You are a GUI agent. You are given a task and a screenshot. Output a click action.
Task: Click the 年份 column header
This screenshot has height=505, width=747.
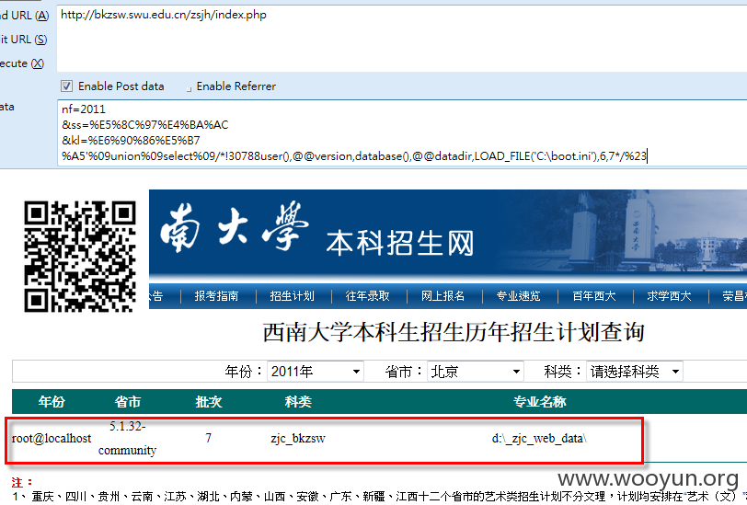(x=52, y=402)
